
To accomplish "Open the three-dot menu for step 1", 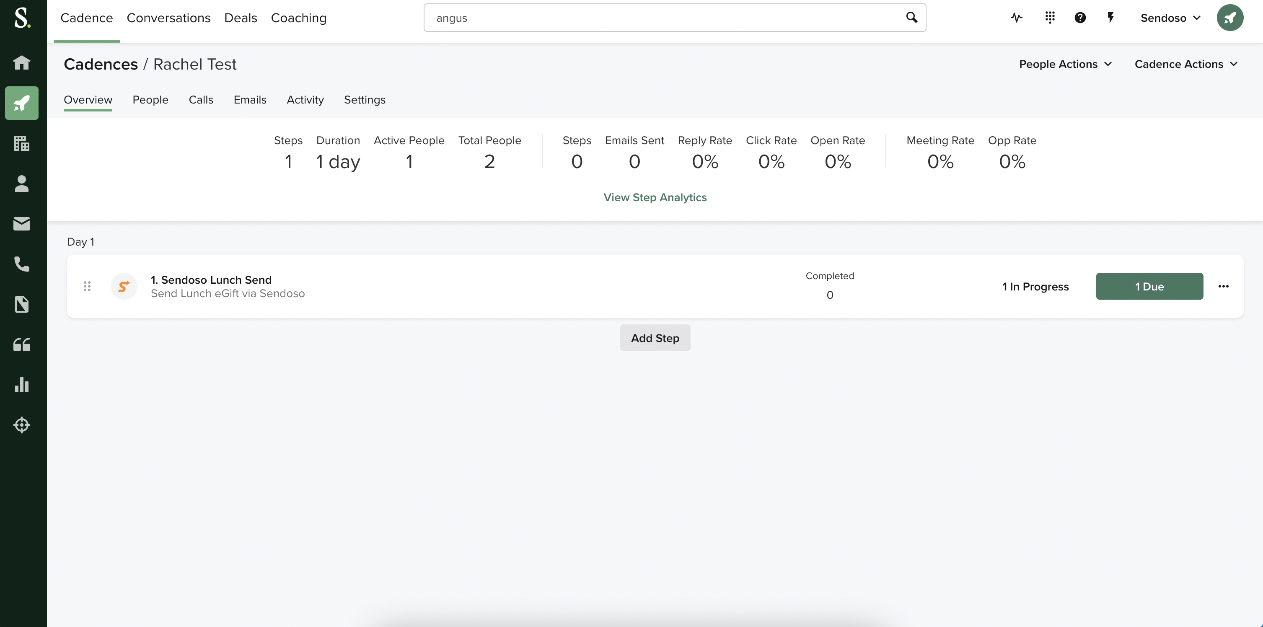I will 1223,286.
